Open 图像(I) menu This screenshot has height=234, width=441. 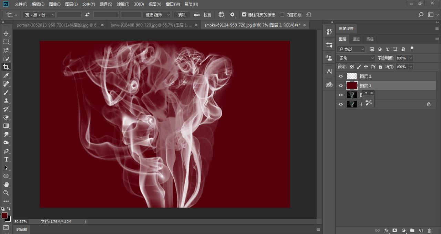[x=55, y=4]
